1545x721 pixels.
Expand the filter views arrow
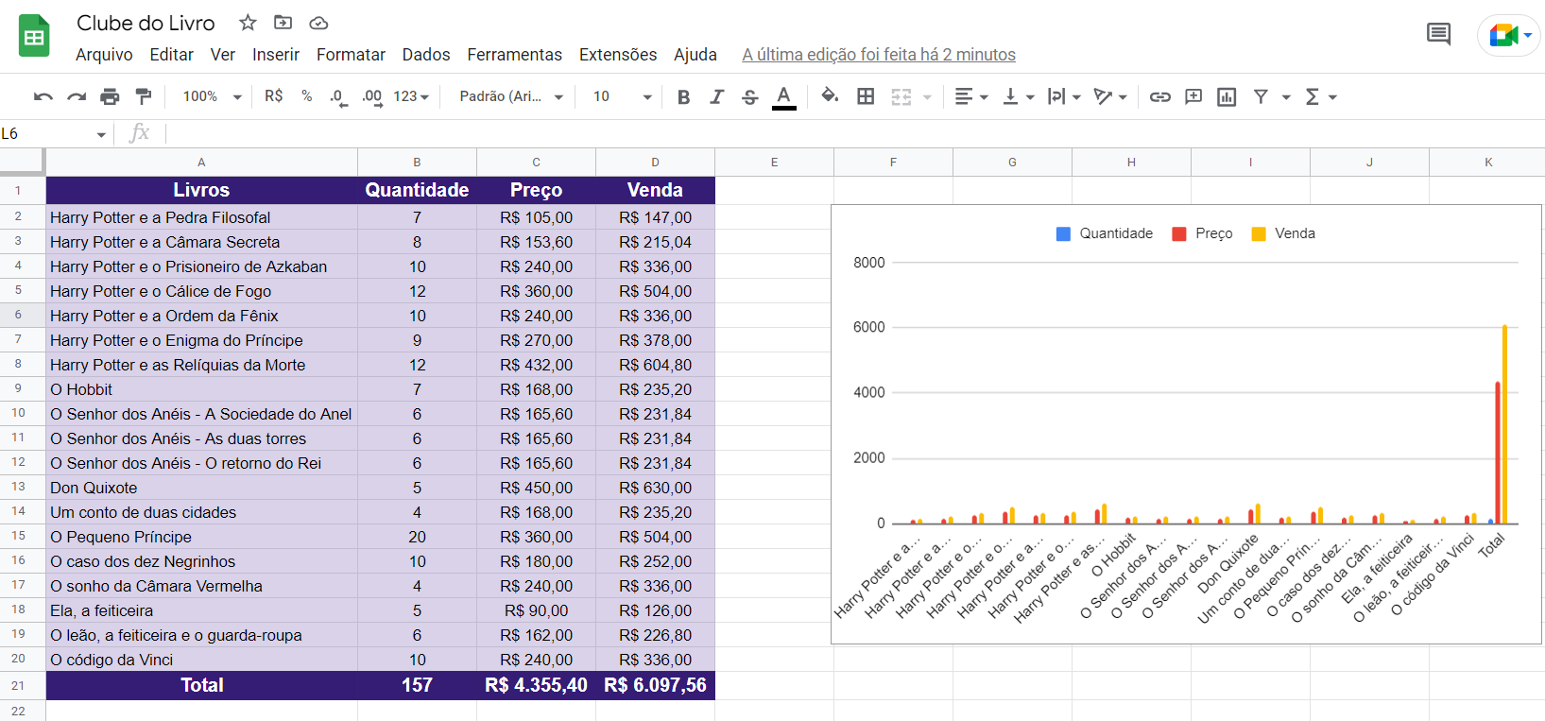click(1286, 97)
